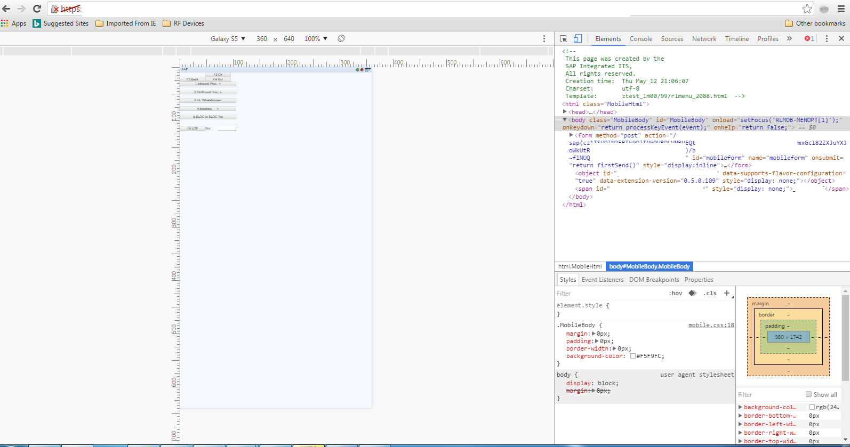Click the computed styles Filter field
This screenshot has height=447, width=850.
[x=769, y=395]
